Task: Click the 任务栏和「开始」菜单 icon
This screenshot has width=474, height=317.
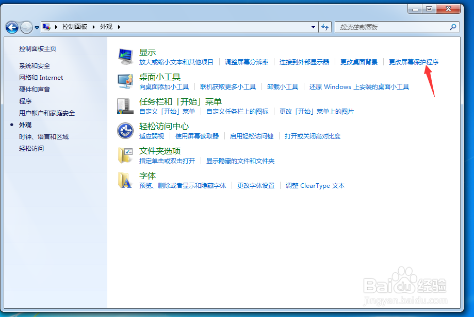Action: click(124, 105)
